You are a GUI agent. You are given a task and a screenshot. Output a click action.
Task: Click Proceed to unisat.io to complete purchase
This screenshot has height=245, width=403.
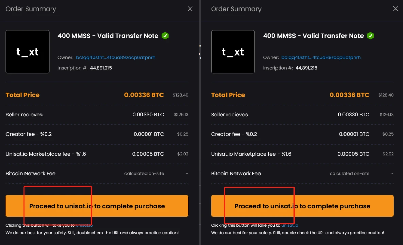97,206
